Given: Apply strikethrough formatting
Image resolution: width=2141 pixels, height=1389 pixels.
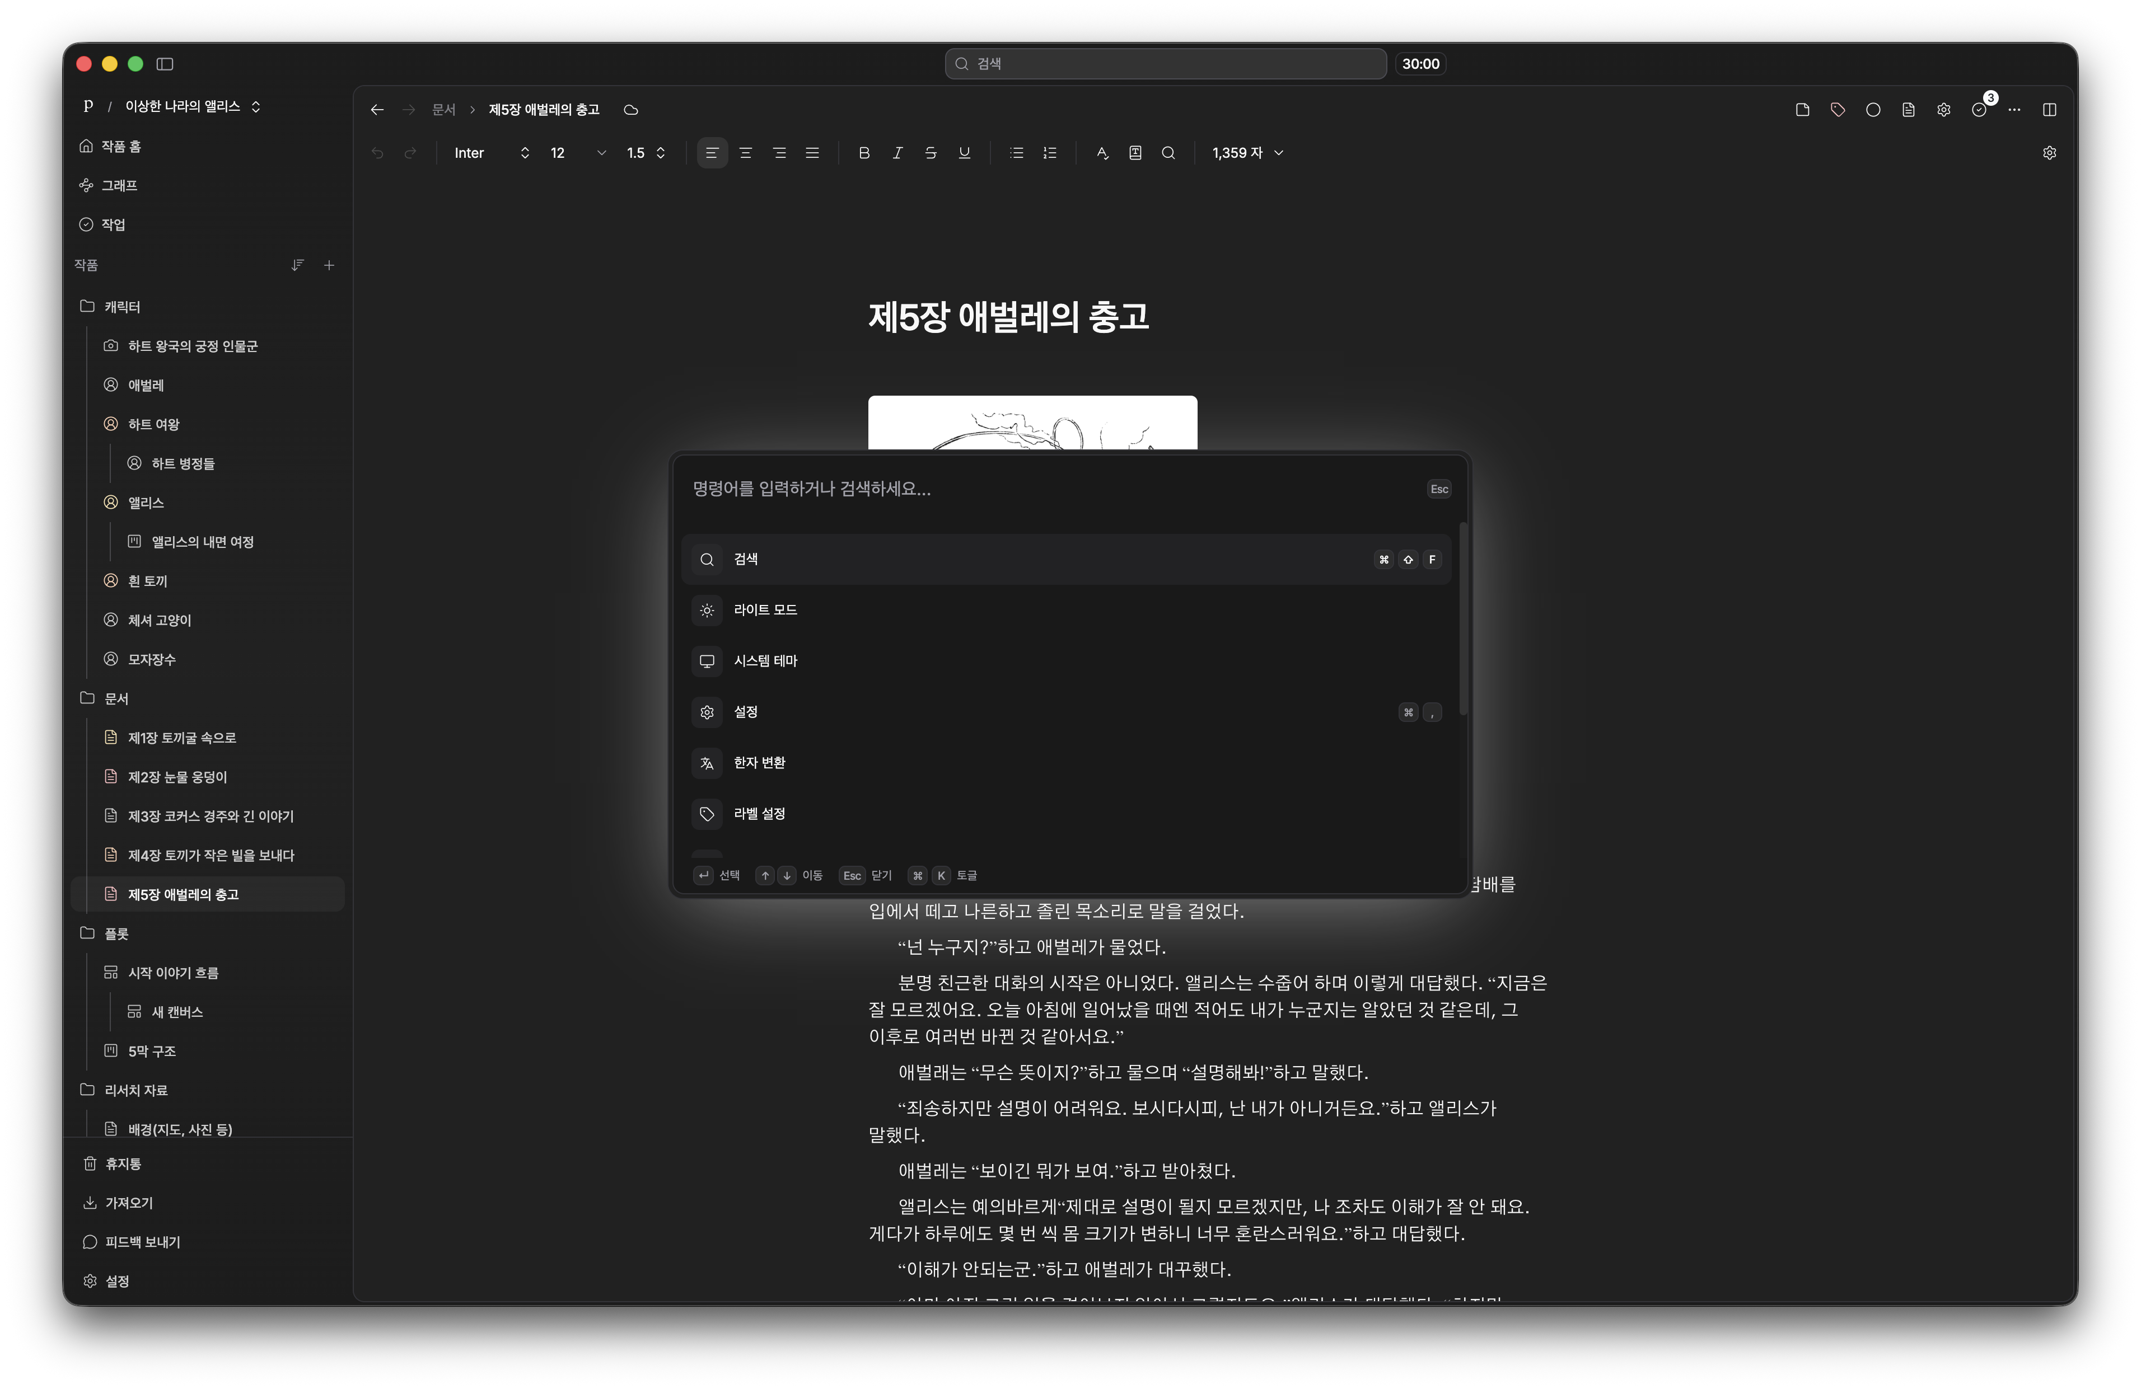Looking at the screenshot, I should click(x=930, y=153).
